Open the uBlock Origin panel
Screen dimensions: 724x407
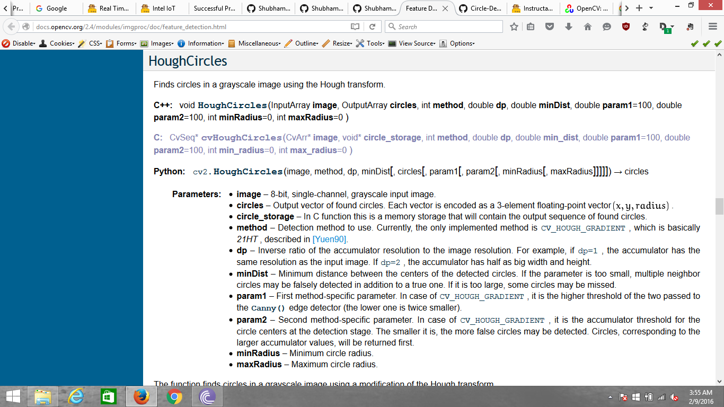point(626,26)
